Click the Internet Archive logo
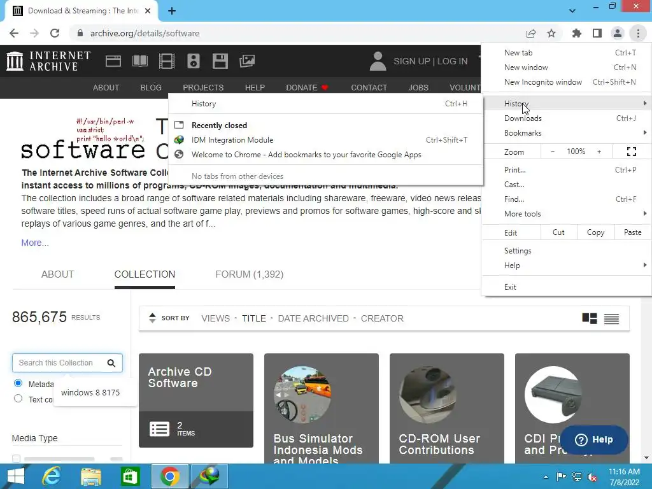 48,61
